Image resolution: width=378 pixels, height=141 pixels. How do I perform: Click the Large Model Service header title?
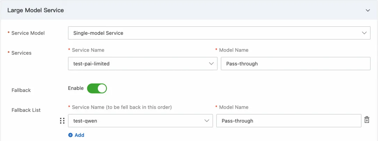[35, 10]
